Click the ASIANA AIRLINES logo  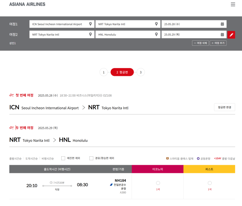pos(27,4)
